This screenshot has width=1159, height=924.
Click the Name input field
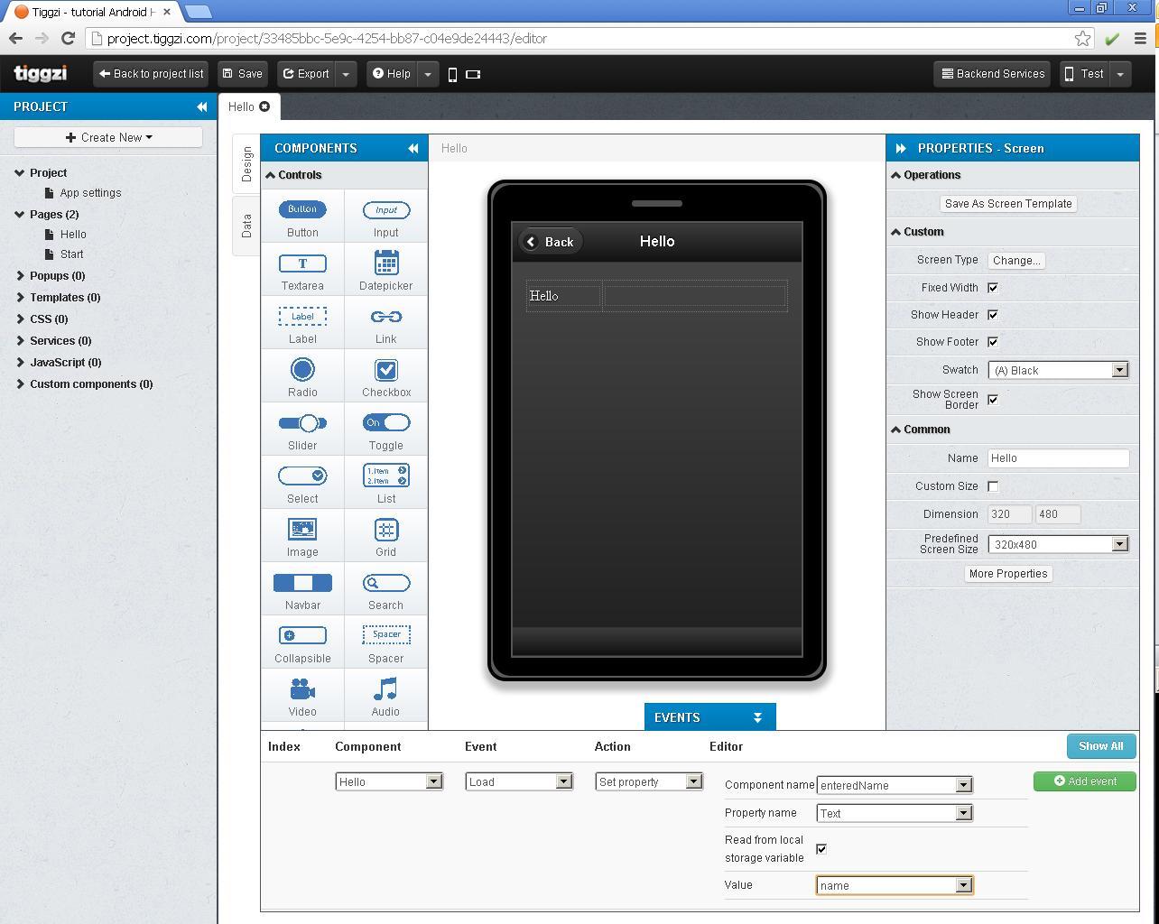tap(1057, 458)
